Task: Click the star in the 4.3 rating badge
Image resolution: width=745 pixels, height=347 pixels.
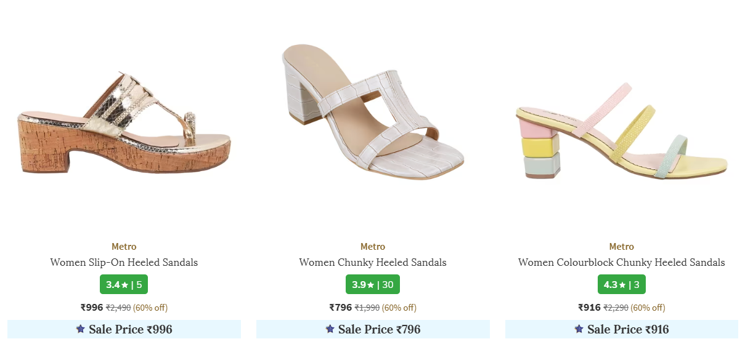Action: [x=622, y=285]
